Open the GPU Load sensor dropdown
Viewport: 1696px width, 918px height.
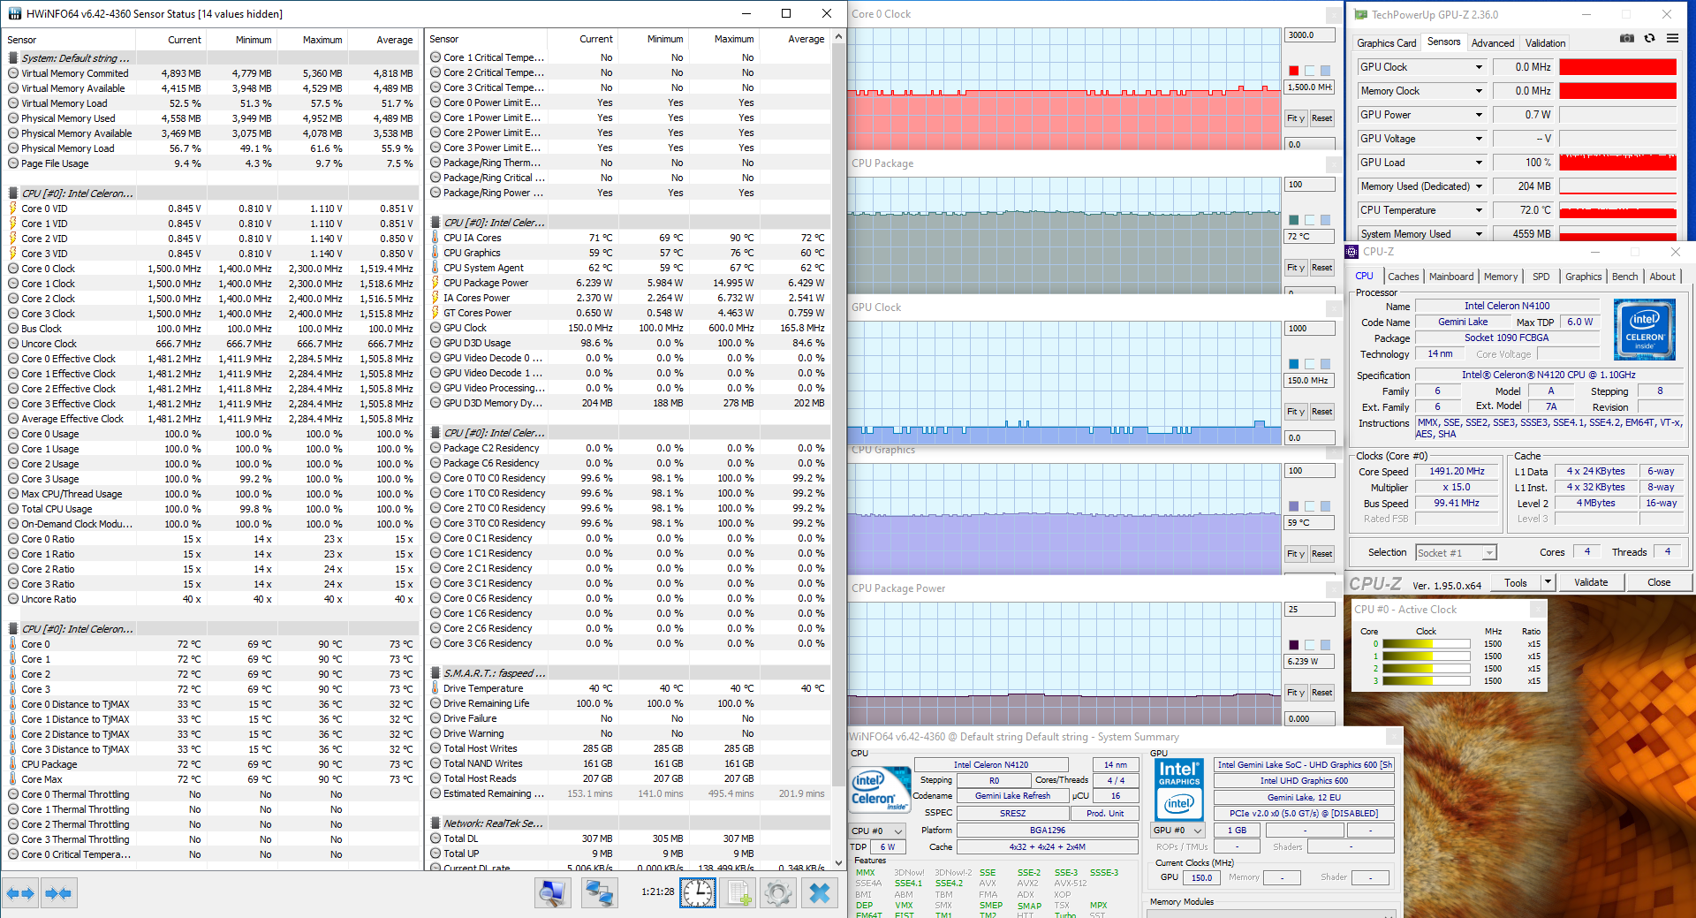coord(1479,163)
